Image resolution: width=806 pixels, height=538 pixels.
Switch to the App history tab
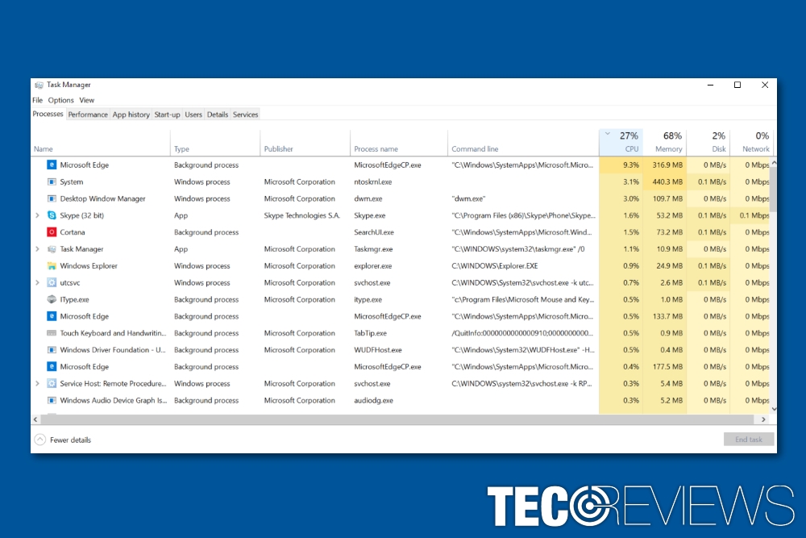click(131, 115)
